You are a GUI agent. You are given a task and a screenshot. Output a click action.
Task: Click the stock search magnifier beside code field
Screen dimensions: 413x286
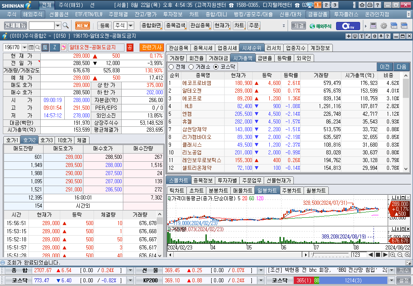pyautogui.click(x=37, y=47)
